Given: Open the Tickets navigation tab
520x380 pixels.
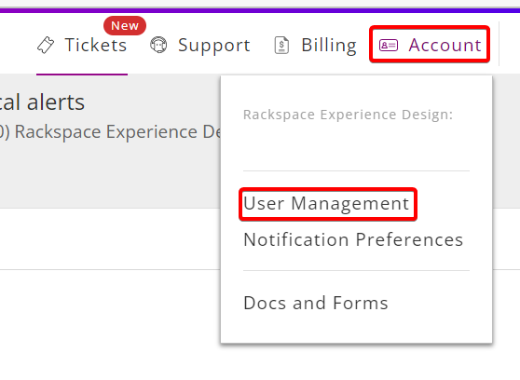Looking at the screenshot, I should [82, 45].
